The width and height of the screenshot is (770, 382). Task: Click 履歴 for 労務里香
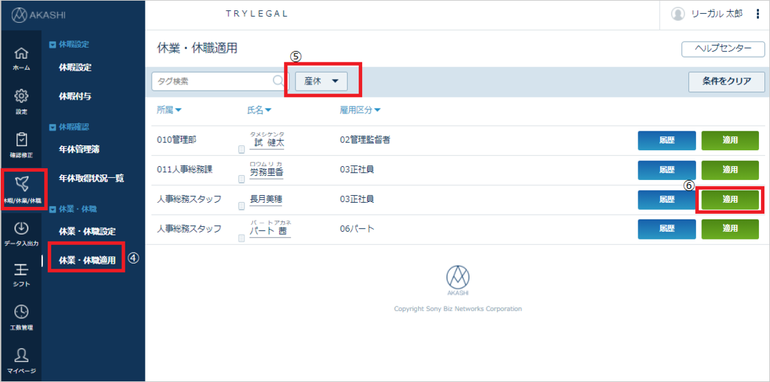(667, 170)
